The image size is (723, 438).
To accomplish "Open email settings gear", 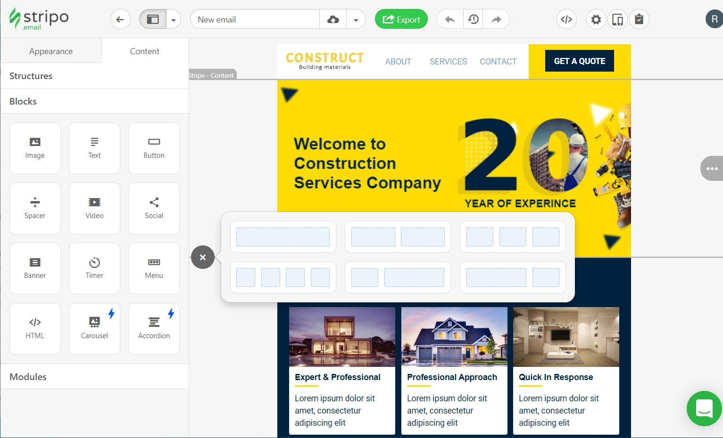I will pyautogui.click(x=596, y=19).
